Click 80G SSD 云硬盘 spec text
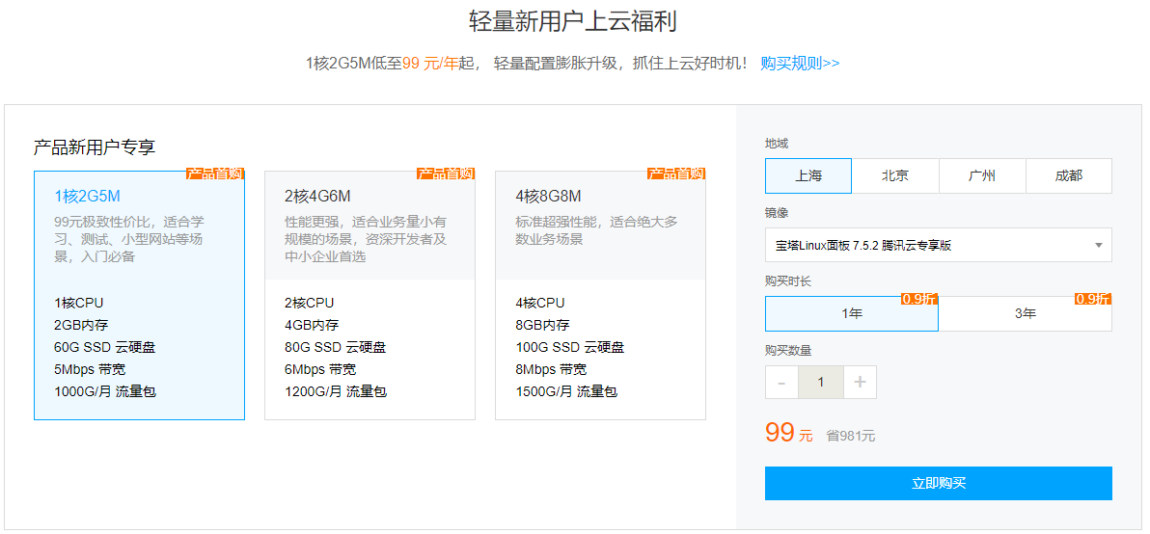This screenshot has width=1150, height=534. click(335, 347)
